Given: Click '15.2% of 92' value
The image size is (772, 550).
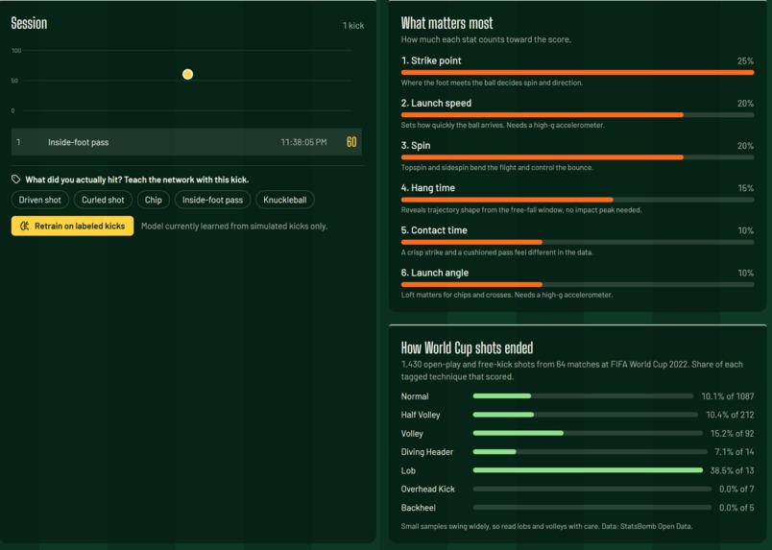Looking at the screenshot, I should coord(732,433).
